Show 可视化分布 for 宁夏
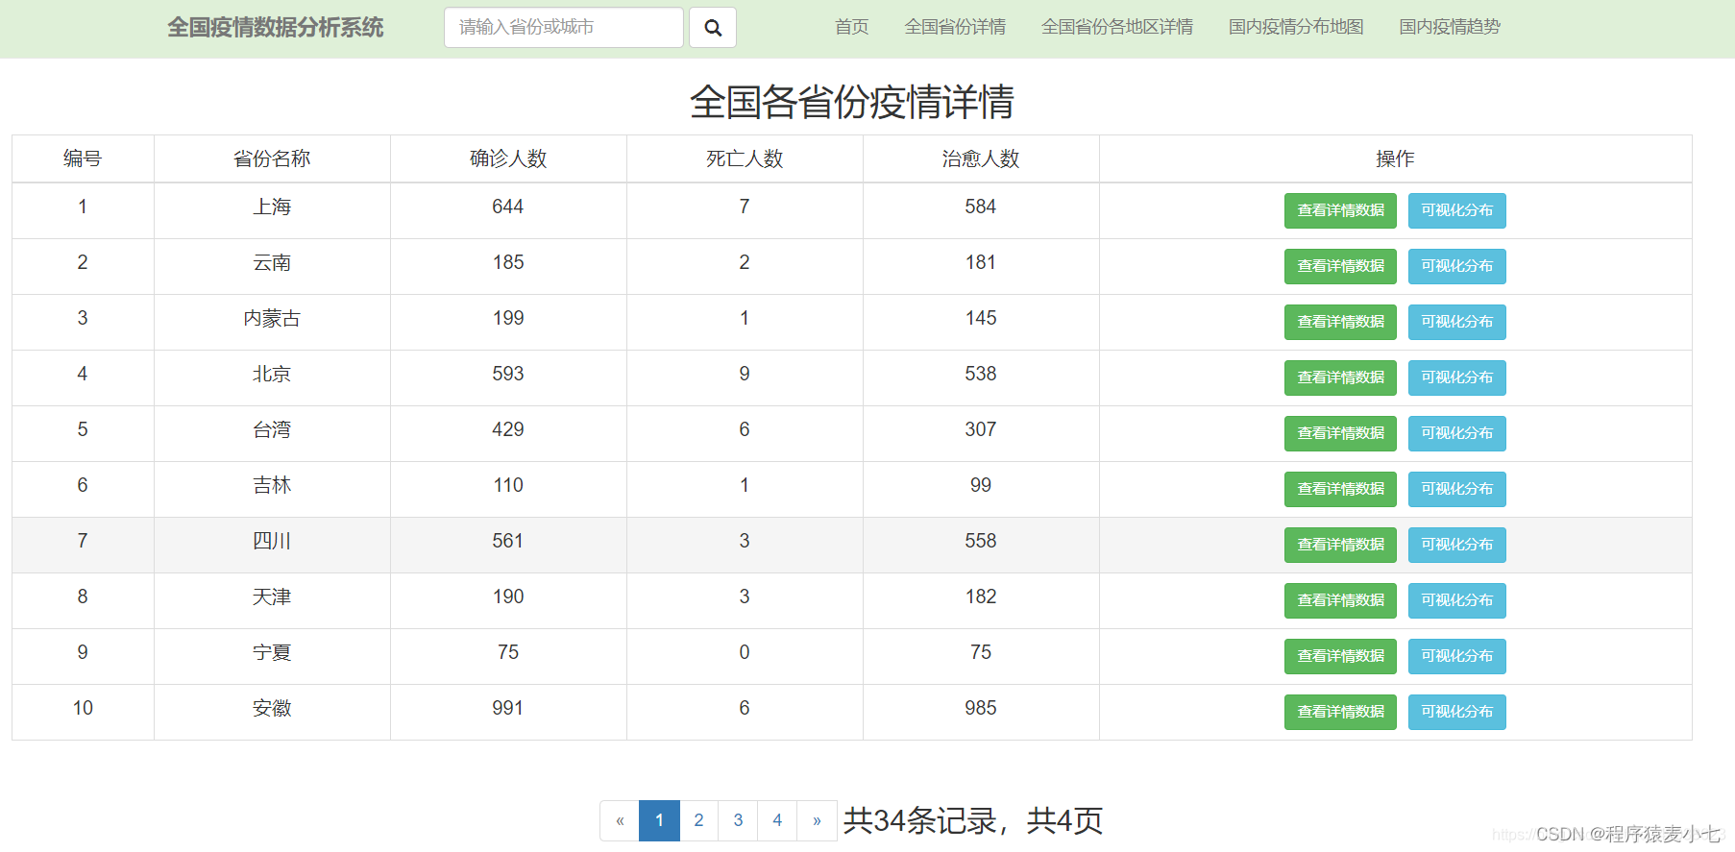1735x852 pixels. (1456, 657)
